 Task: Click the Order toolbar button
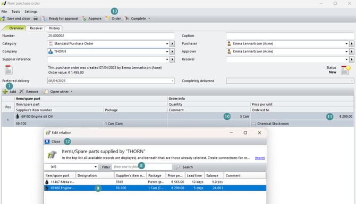coord(113,19)
